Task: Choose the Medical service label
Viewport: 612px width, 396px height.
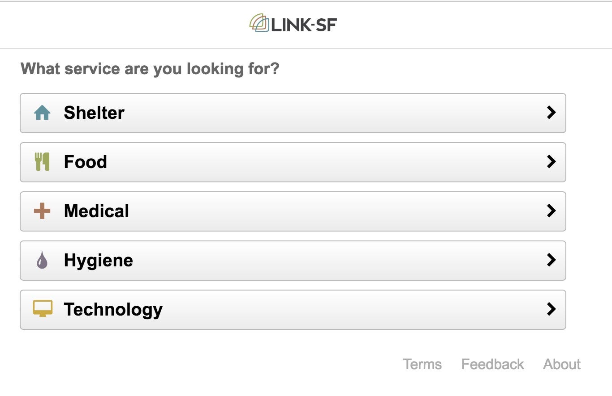Action: (96, 211)
